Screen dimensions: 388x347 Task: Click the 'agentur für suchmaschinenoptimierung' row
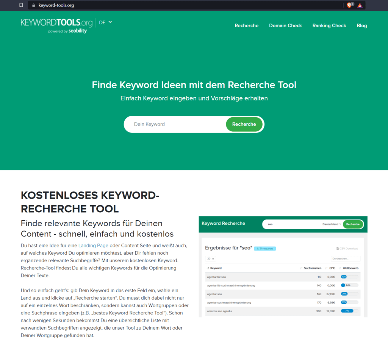point(283,285)
